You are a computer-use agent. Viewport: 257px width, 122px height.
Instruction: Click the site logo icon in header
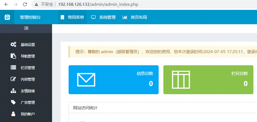[x=7, y=17]
